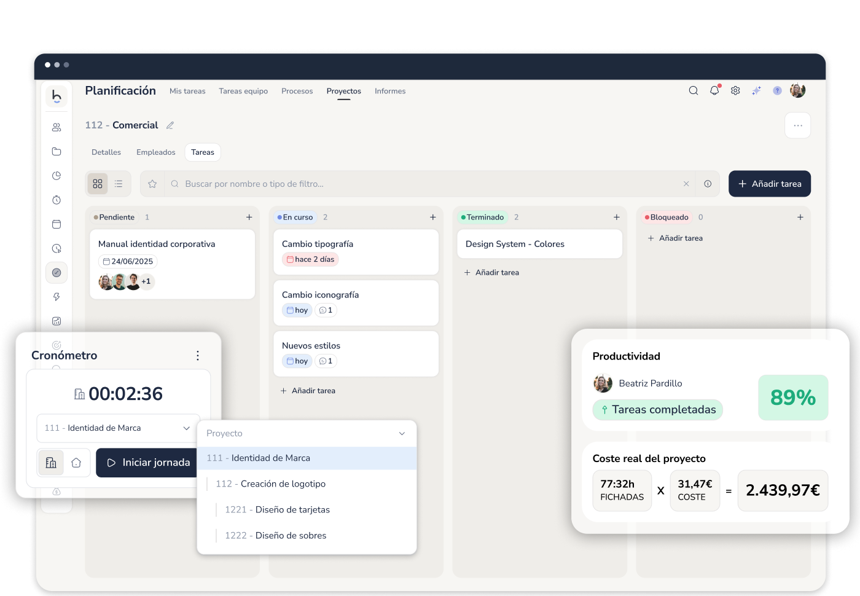Select the active checkmark planning sidebar icon
860x596 pixels.
click(x=57, y=272)
